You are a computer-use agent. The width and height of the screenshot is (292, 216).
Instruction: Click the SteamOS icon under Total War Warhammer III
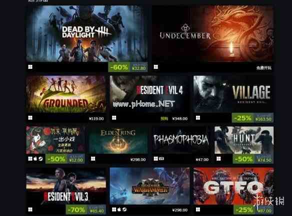pyautogui.click(x=124, y=210)
